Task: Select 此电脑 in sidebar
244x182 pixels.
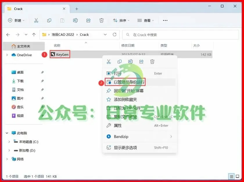Action: tap(19, 133)
